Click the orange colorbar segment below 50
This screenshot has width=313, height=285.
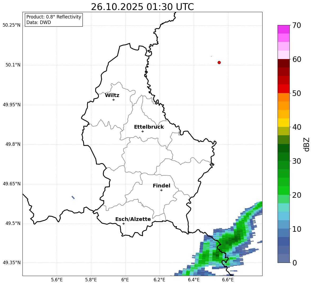point(283,97)
